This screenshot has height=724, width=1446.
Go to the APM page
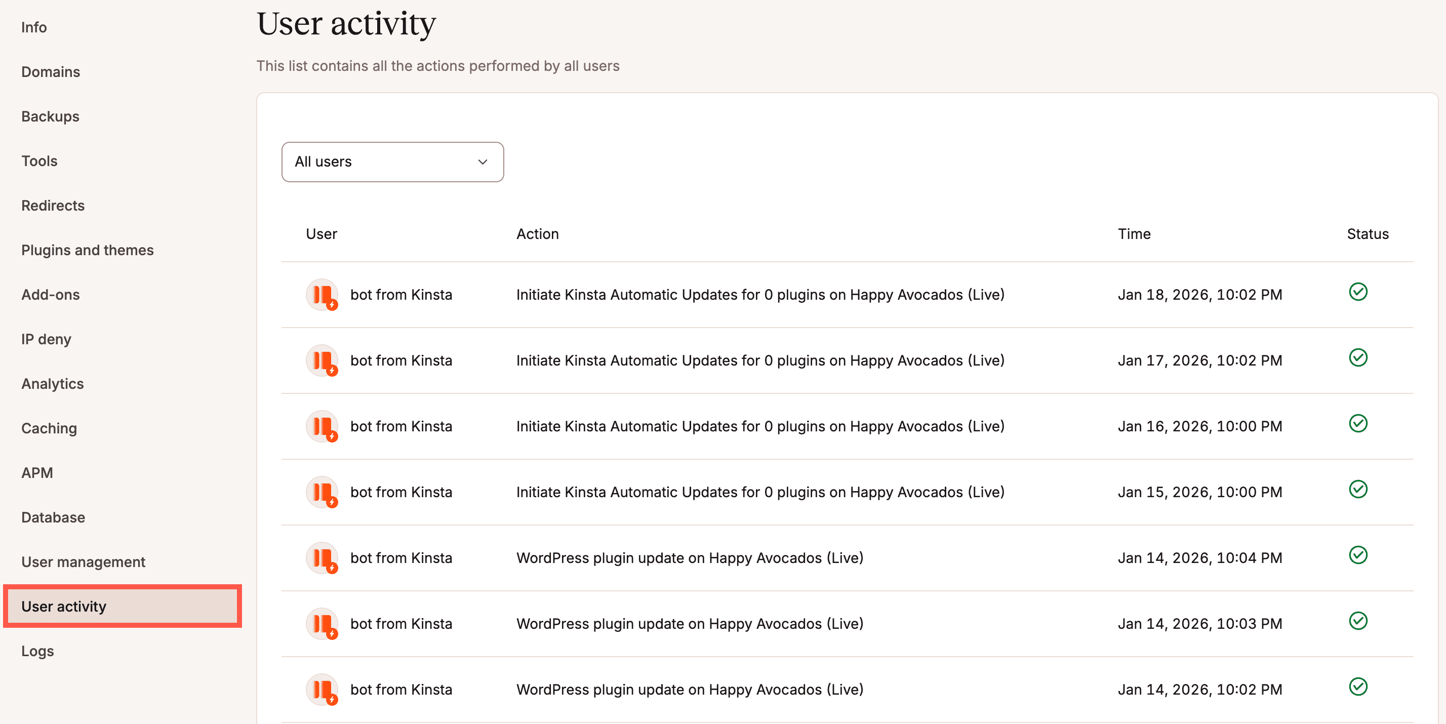(36, 472)
